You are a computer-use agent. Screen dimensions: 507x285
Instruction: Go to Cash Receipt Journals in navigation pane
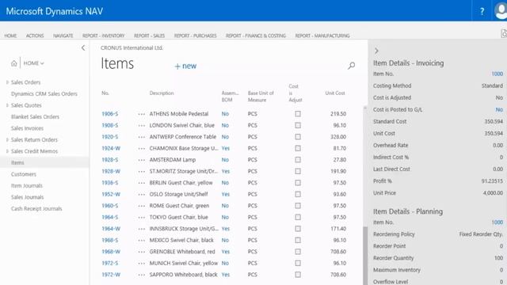[36, 209]
